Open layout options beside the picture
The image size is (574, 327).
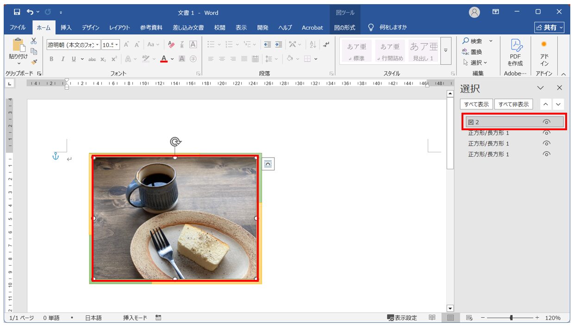click(x=268, y=163)
